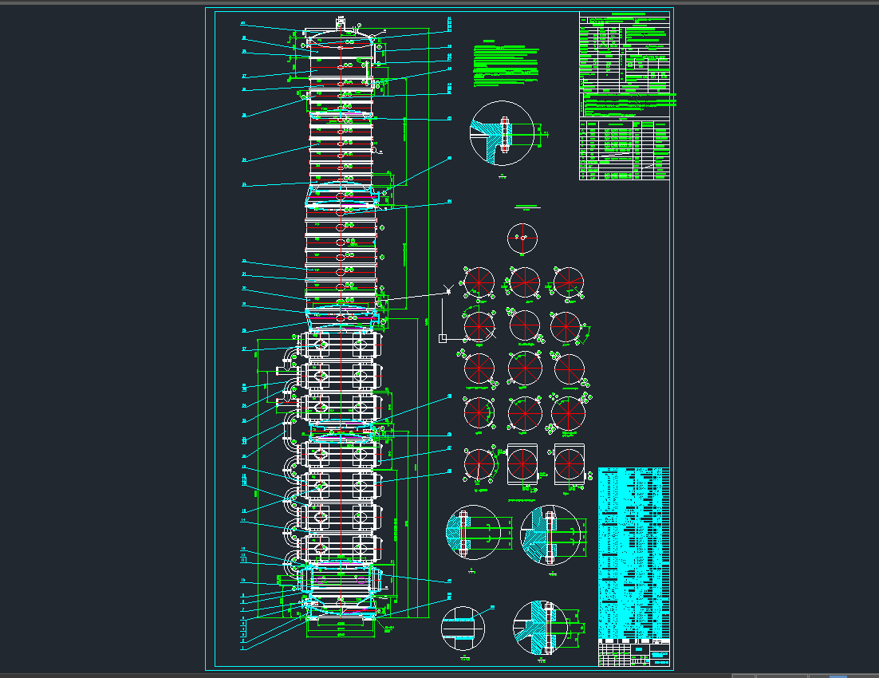Select the second square-framed orientation view
The image size is (879, 678).
click(x=569, y=463)
